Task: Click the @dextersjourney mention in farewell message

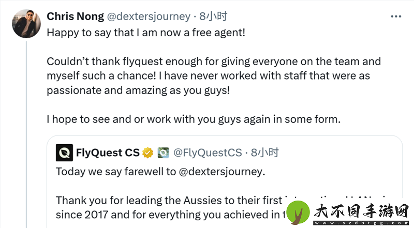Action: click(x=220, y=172)
